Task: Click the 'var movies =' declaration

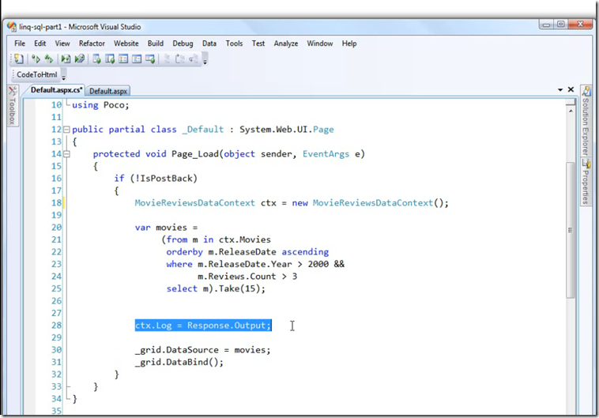Action: pos(166,228)
